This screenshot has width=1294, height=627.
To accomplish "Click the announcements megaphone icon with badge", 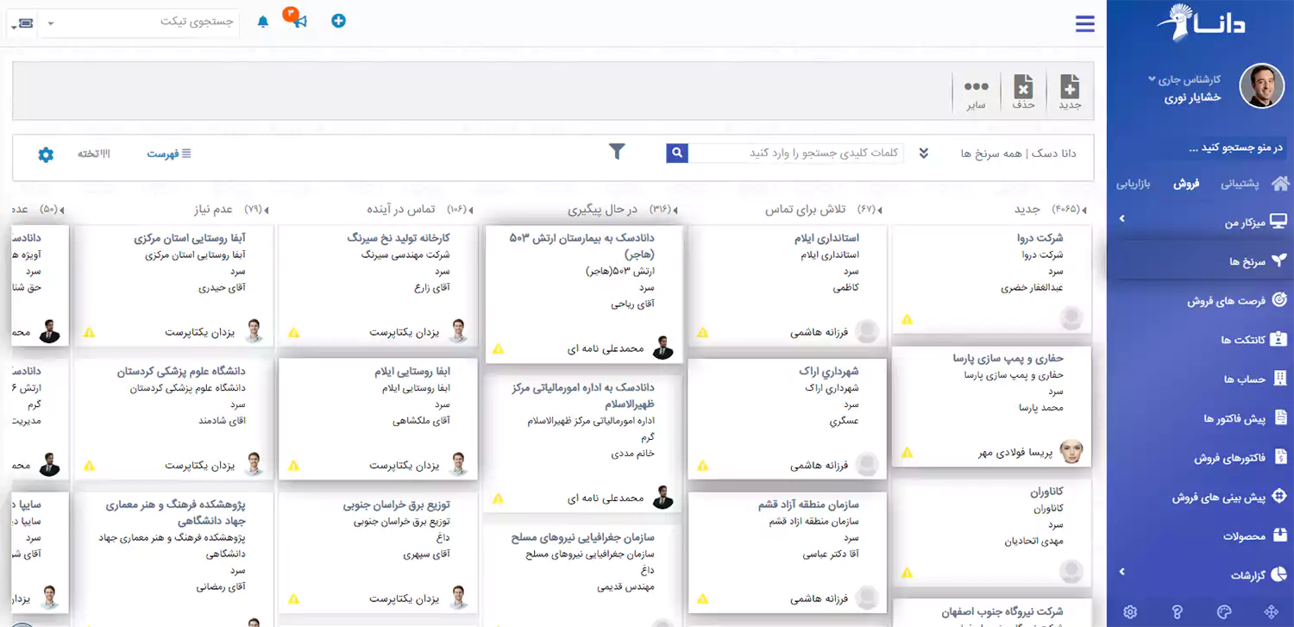I will pos(300,20).
